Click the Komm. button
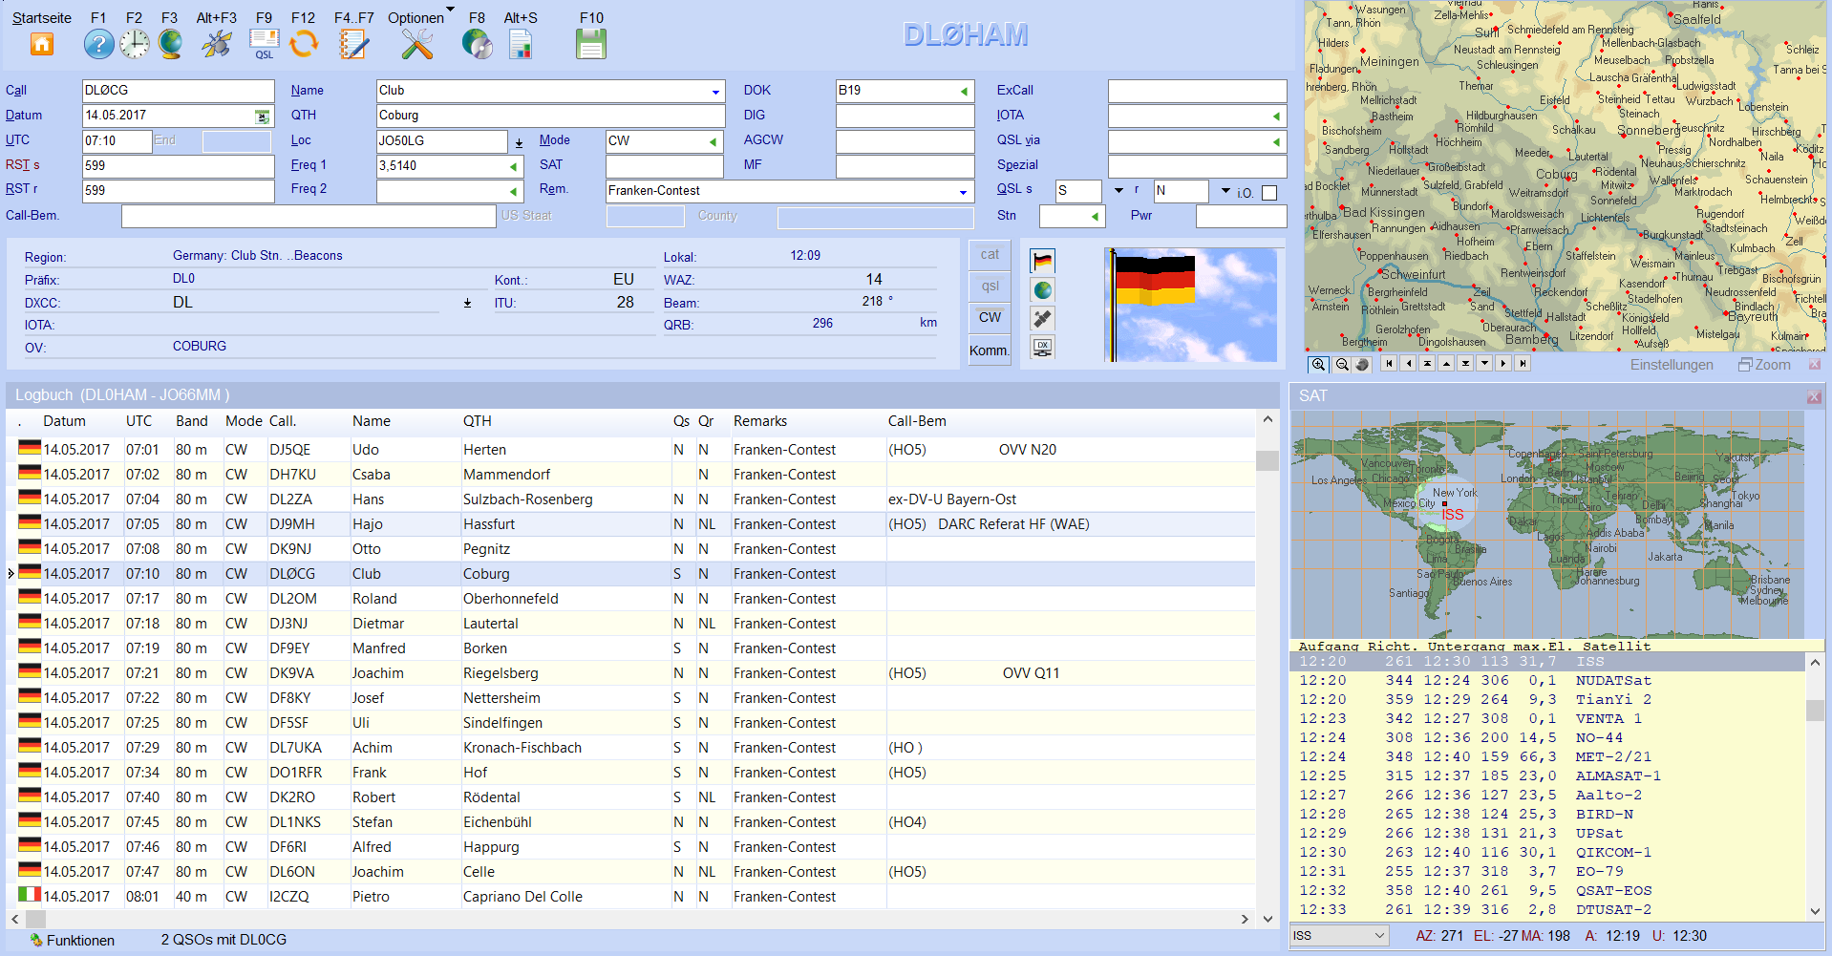 coord(990,351)
